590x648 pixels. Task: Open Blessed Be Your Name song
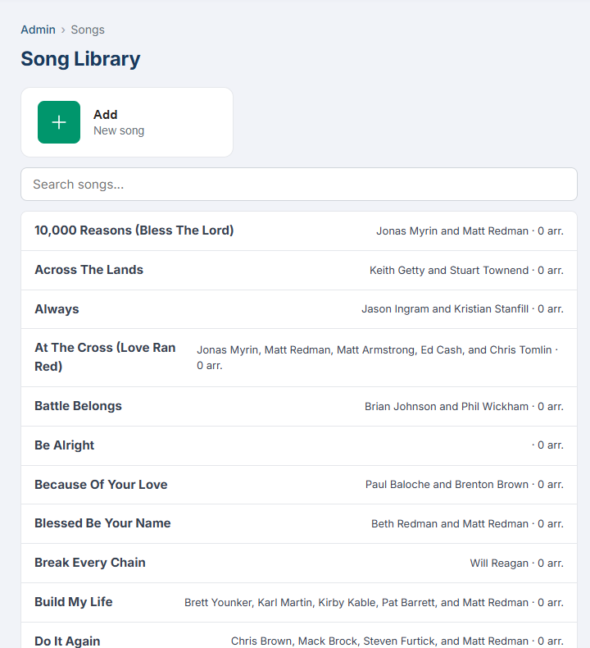coord(299,523)
